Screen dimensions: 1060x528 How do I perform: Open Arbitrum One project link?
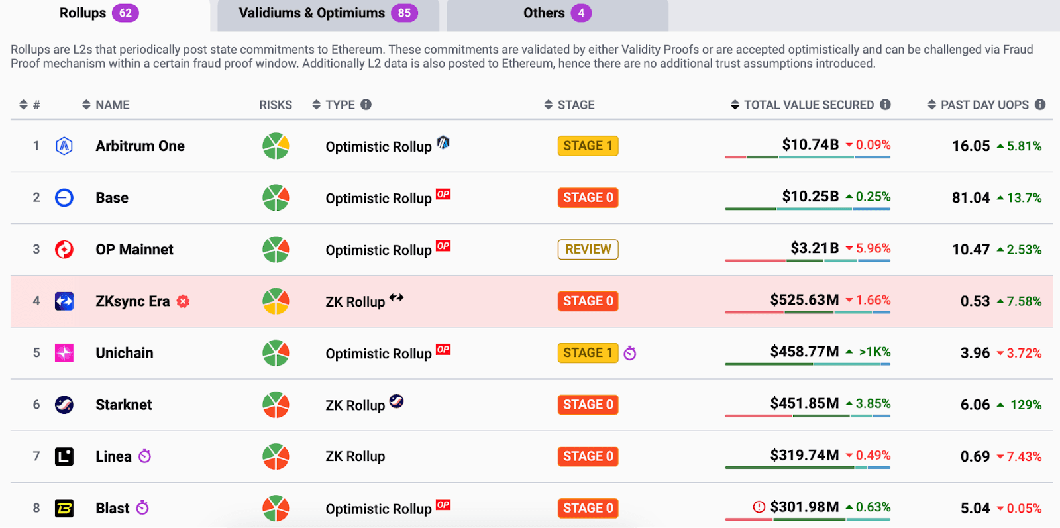tap(140, 146)
